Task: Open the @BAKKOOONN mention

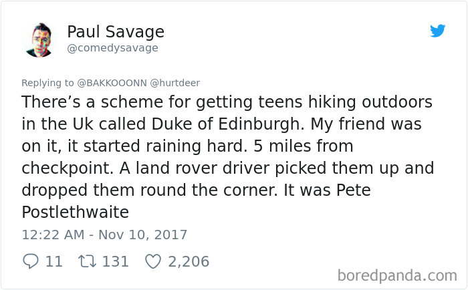Action: coord(112,83)
